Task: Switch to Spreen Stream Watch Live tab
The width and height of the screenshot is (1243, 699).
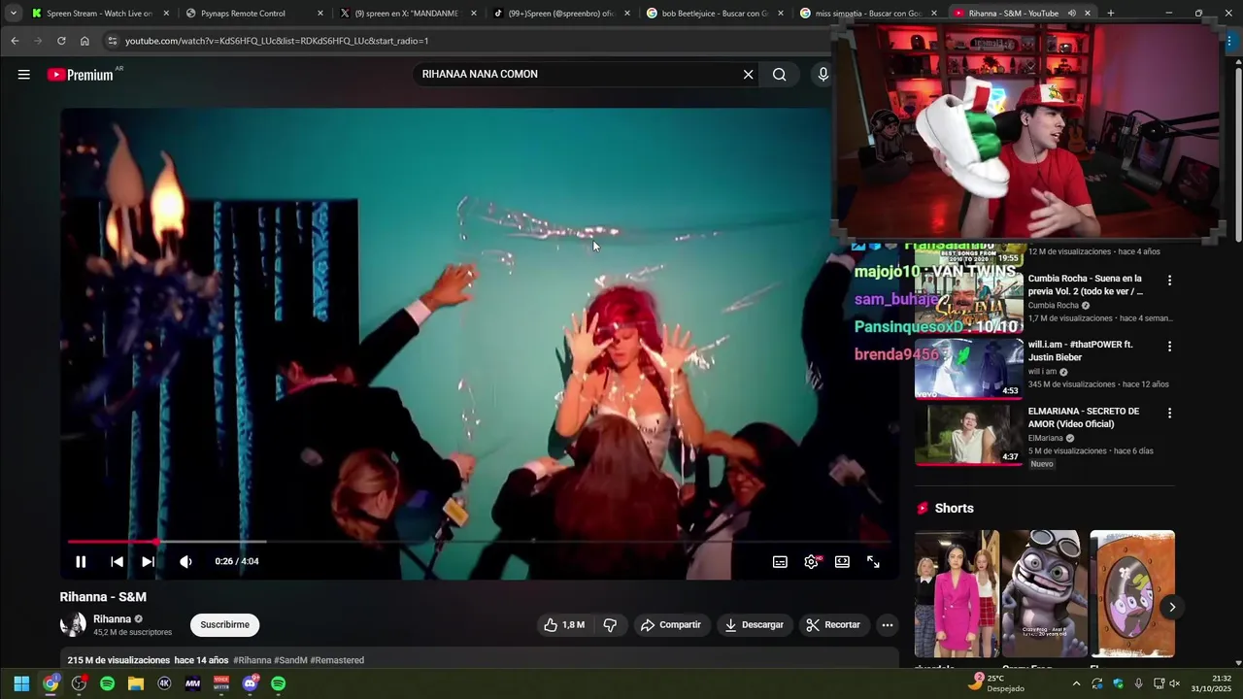Action: pyautogui.click(x=98, y=14)
